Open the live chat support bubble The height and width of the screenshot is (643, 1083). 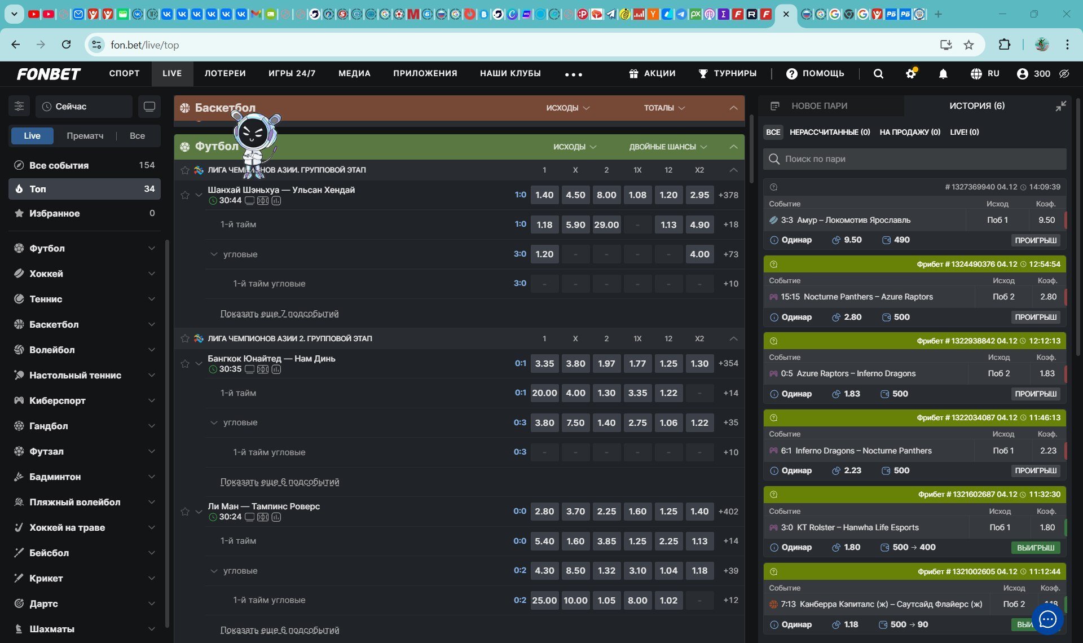(1047, 619)
